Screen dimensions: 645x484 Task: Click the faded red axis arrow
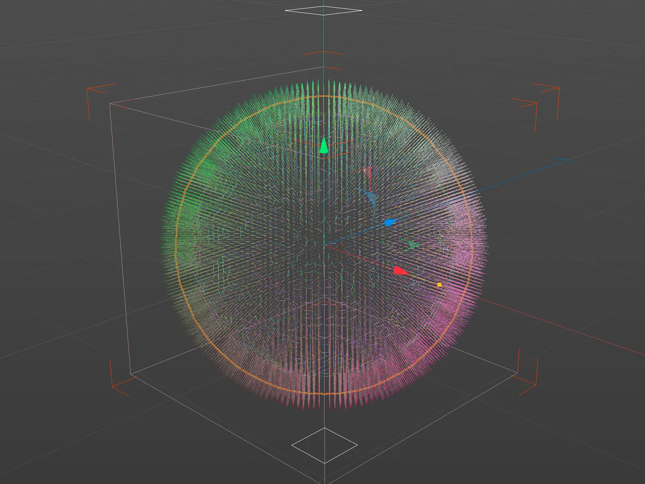click(366, 172)
